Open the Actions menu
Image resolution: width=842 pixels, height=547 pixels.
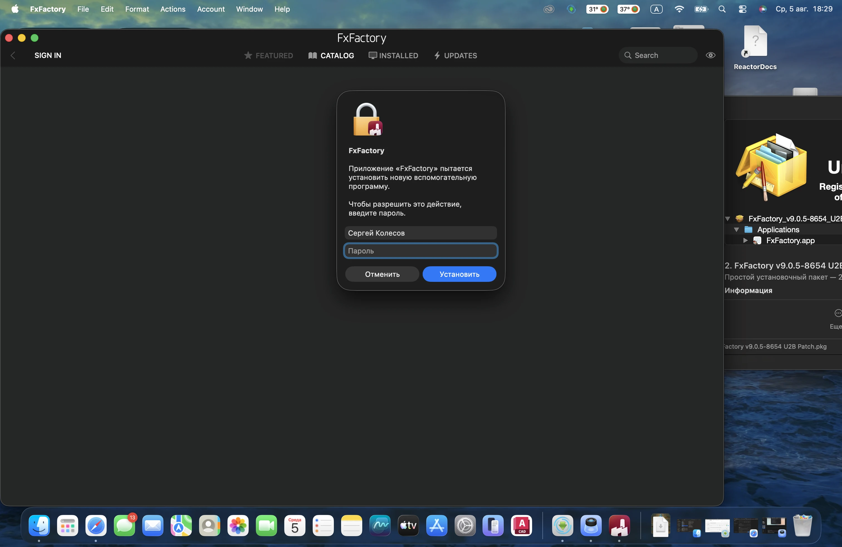click(x=173, y=9)
